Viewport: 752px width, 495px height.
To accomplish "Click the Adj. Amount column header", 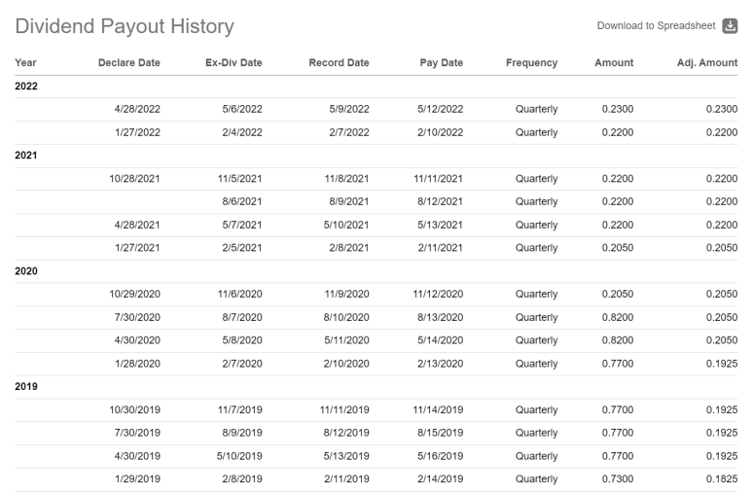I will (707, 63).
